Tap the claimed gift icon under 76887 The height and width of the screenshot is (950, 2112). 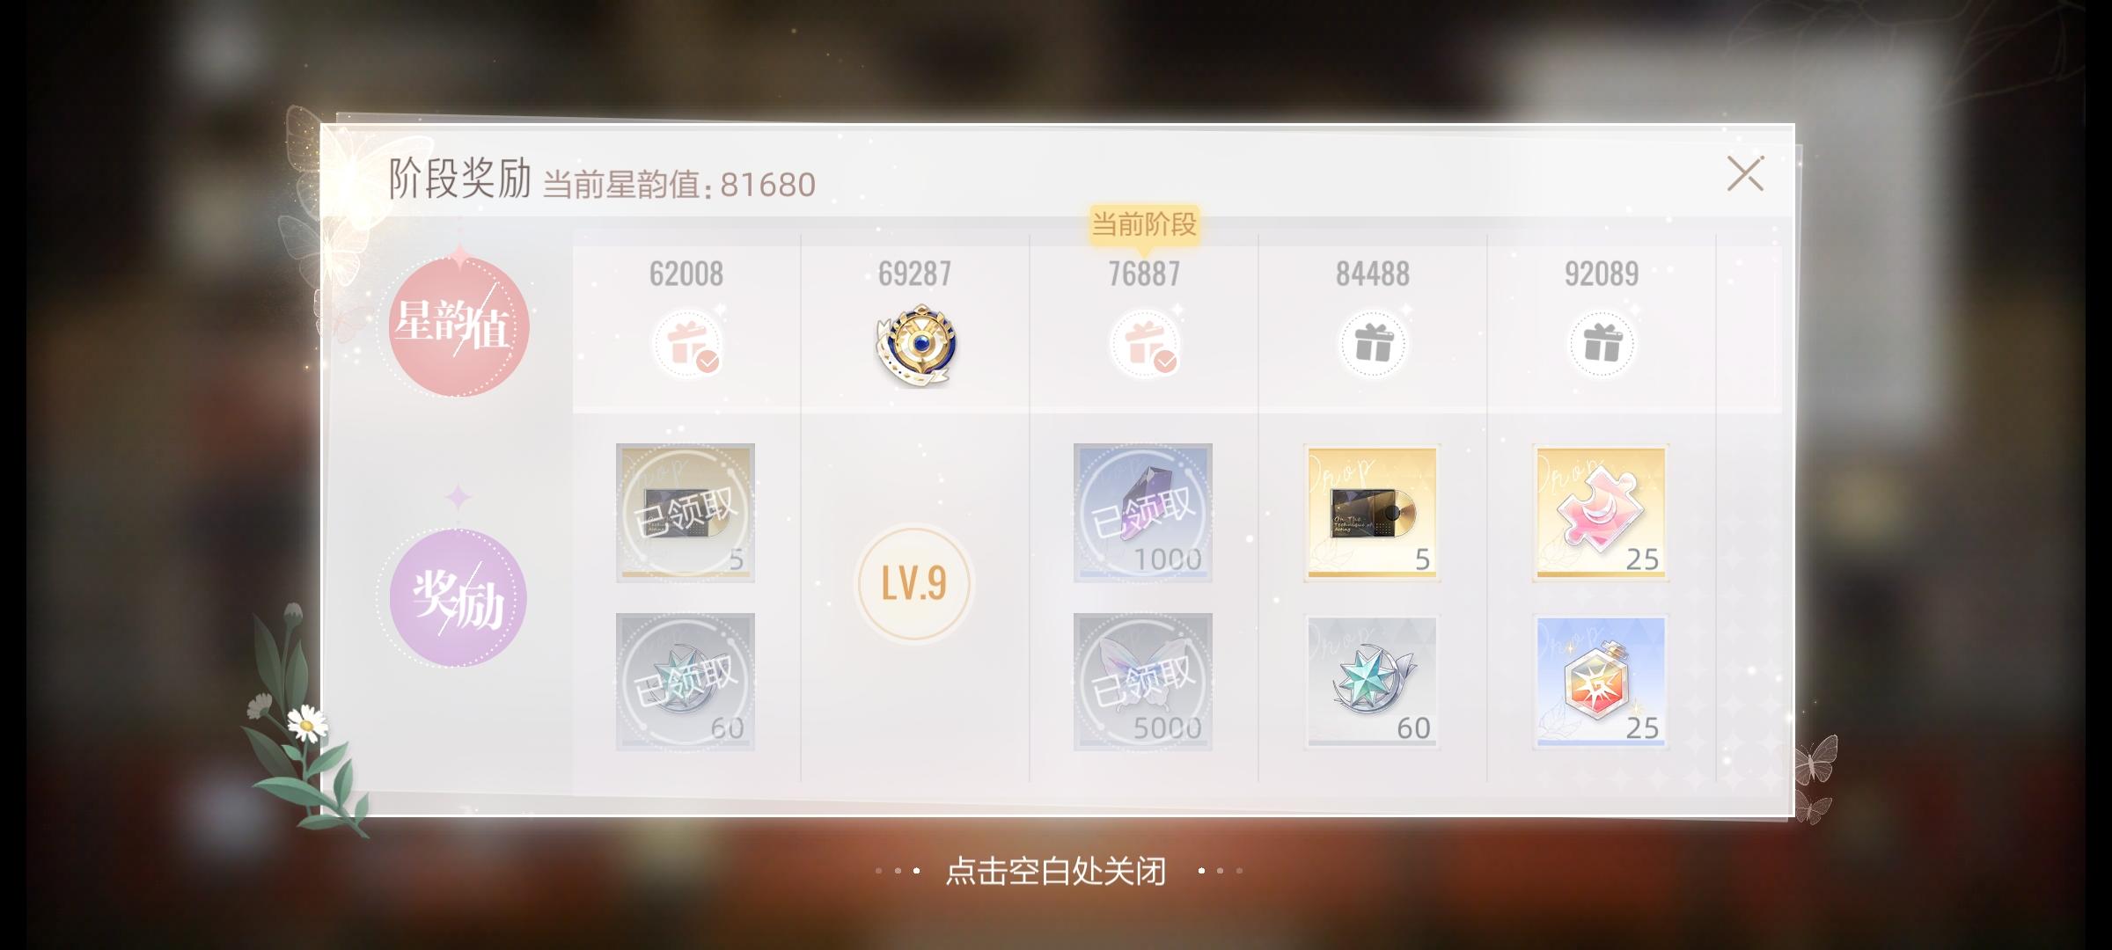point(1144,344)
